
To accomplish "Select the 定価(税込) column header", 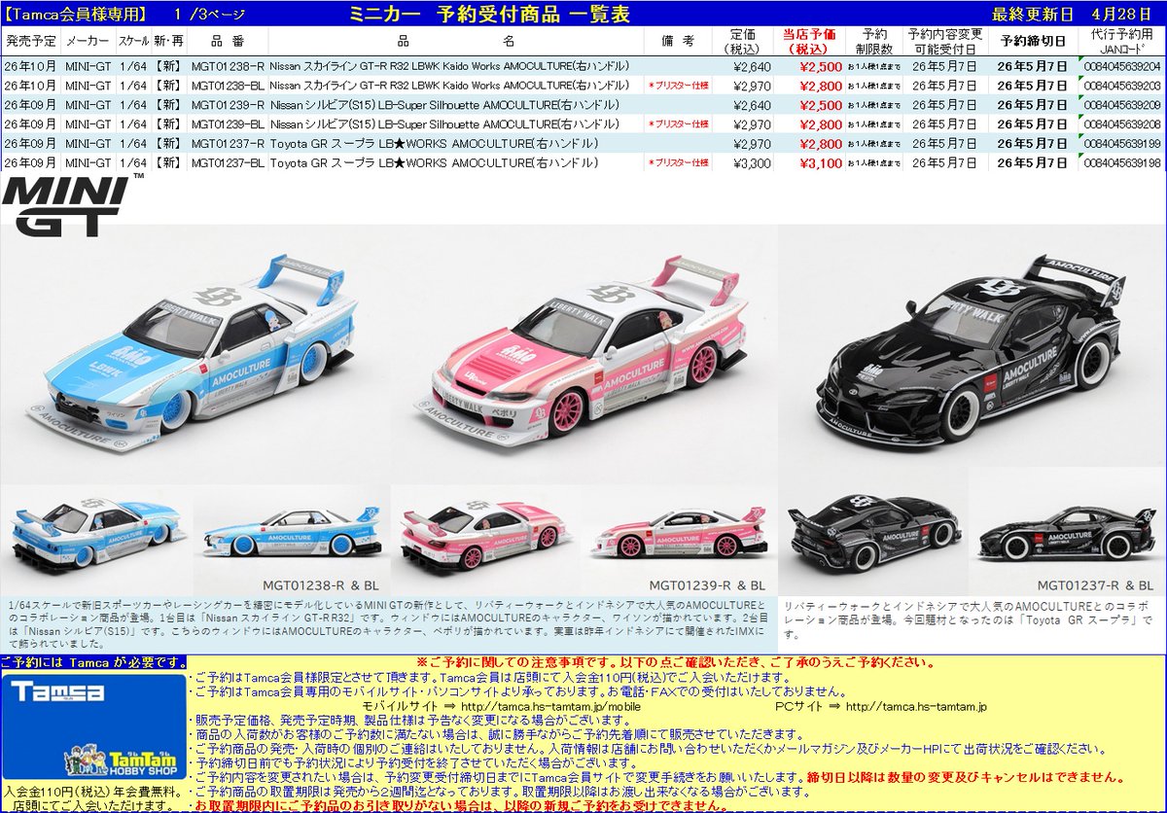I will [x=742, y=41].
